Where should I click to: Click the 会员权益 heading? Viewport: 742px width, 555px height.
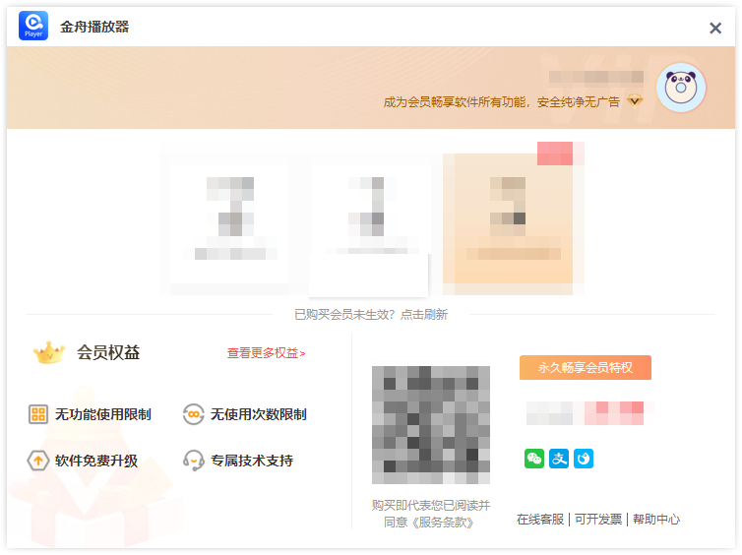108,352
